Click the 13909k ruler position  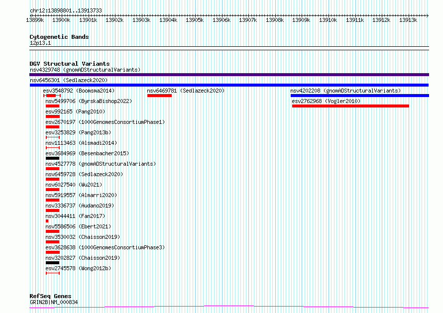pyautogui.click(x=301, y=20)
